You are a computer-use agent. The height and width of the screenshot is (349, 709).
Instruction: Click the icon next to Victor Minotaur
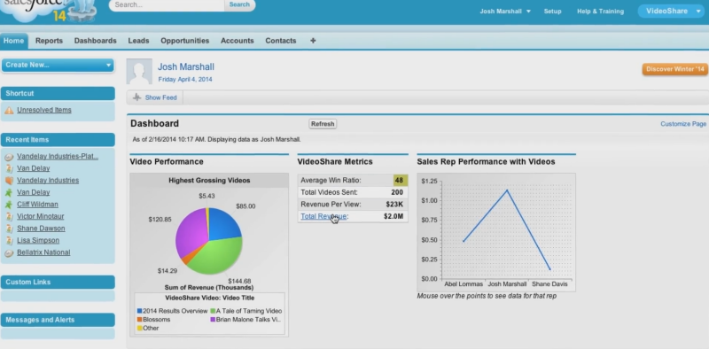[x=9, y=216]
